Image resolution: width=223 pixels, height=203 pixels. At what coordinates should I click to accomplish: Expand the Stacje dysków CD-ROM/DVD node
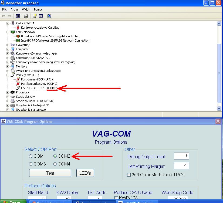(8, 101)
